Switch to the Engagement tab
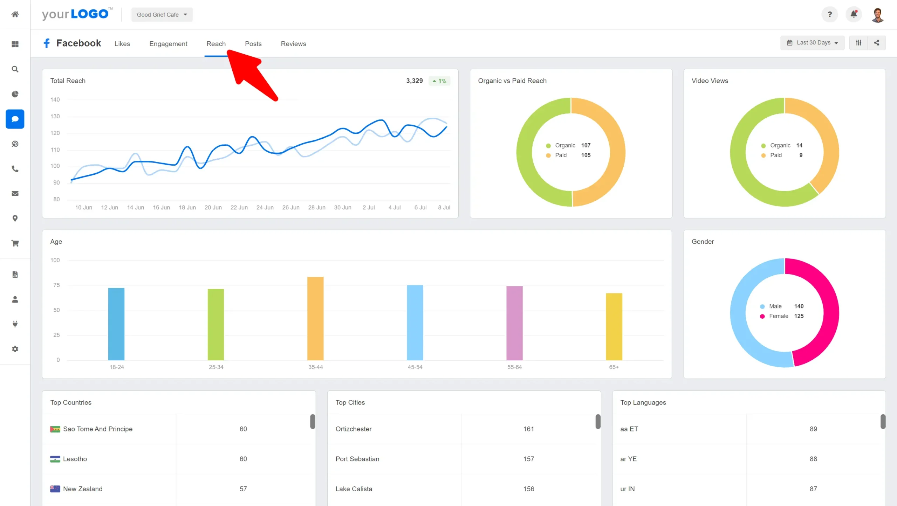Image resolution: width=897 pixels, height=506 pixels. click(x=168, y=44)
